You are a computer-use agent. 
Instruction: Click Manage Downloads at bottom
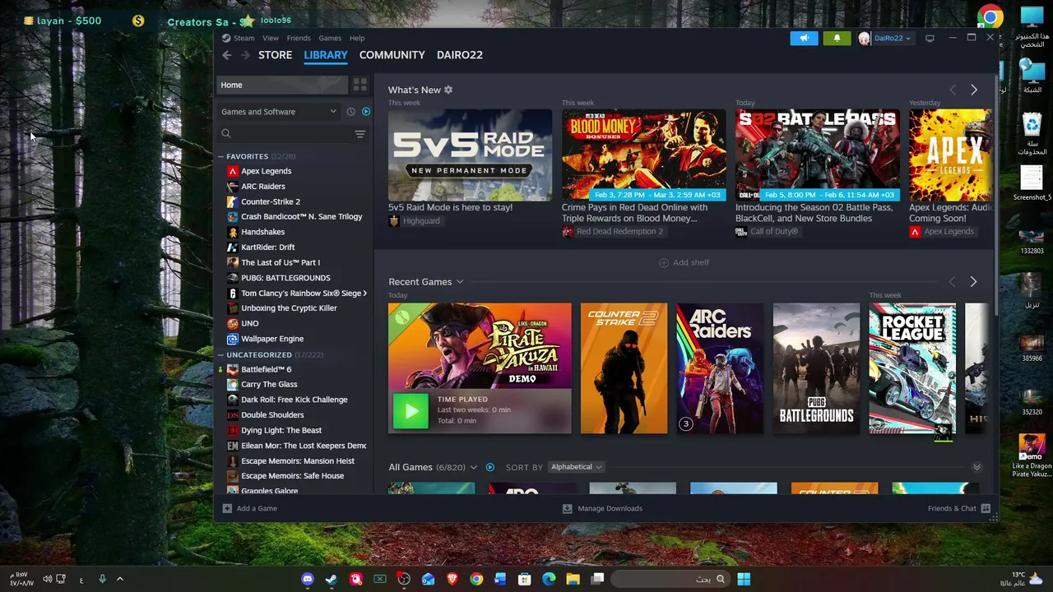[602, 508]
